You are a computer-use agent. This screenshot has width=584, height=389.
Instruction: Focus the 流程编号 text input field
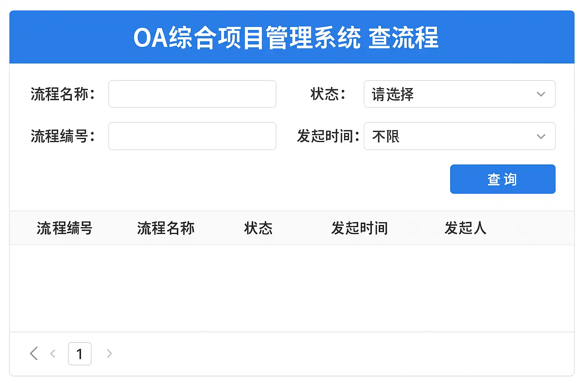pos(192,136)
